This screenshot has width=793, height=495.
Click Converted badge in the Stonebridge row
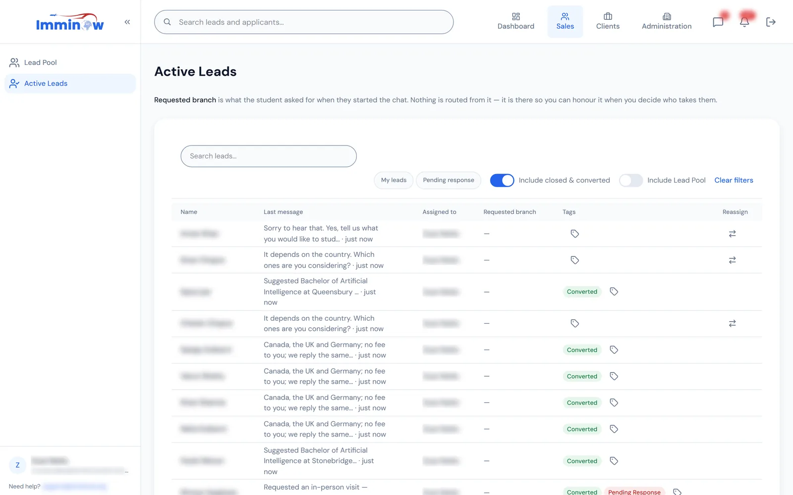point(582,461)
